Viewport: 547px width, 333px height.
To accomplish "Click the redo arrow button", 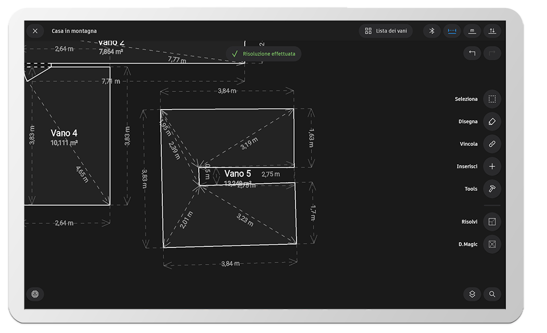I will coord(492,53).
